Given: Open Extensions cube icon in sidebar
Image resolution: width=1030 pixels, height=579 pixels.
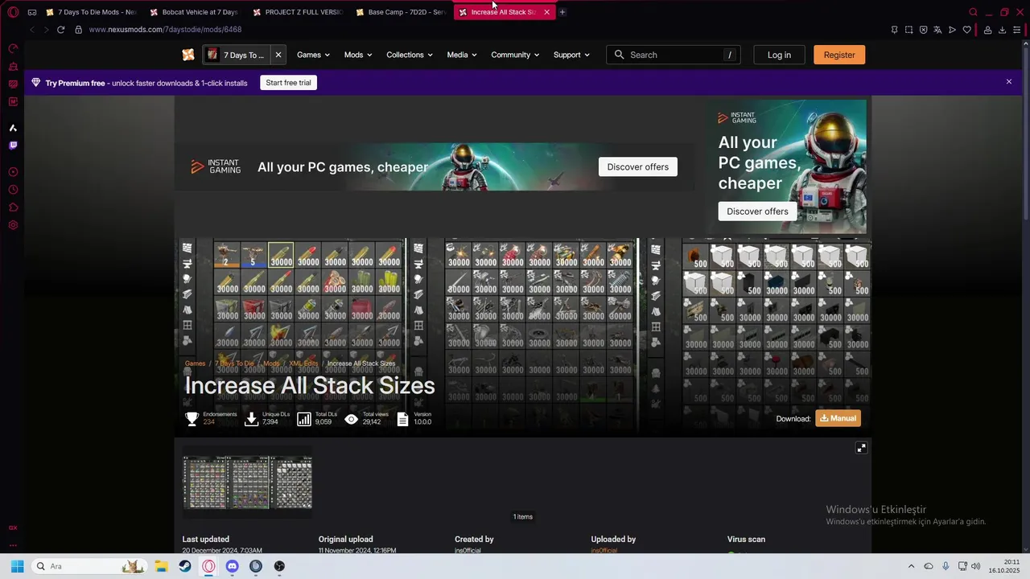Looking at the screenshot, I should pos(13,207).
